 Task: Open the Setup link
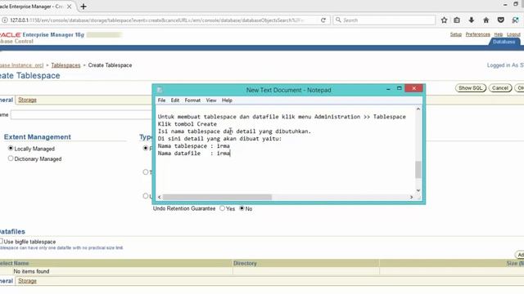[x=455, y=34]
